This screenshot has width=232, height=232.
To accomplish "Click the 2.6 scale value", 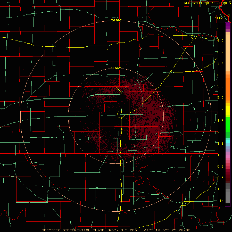I will click(220, 132).
